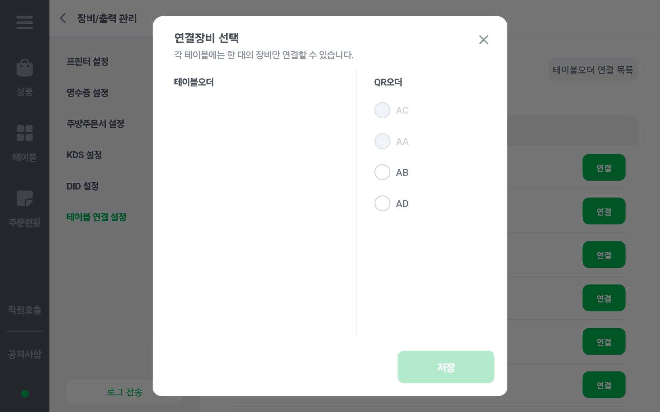Select the AD radio button
660x412 pixels.
click(x=382, y=204)
